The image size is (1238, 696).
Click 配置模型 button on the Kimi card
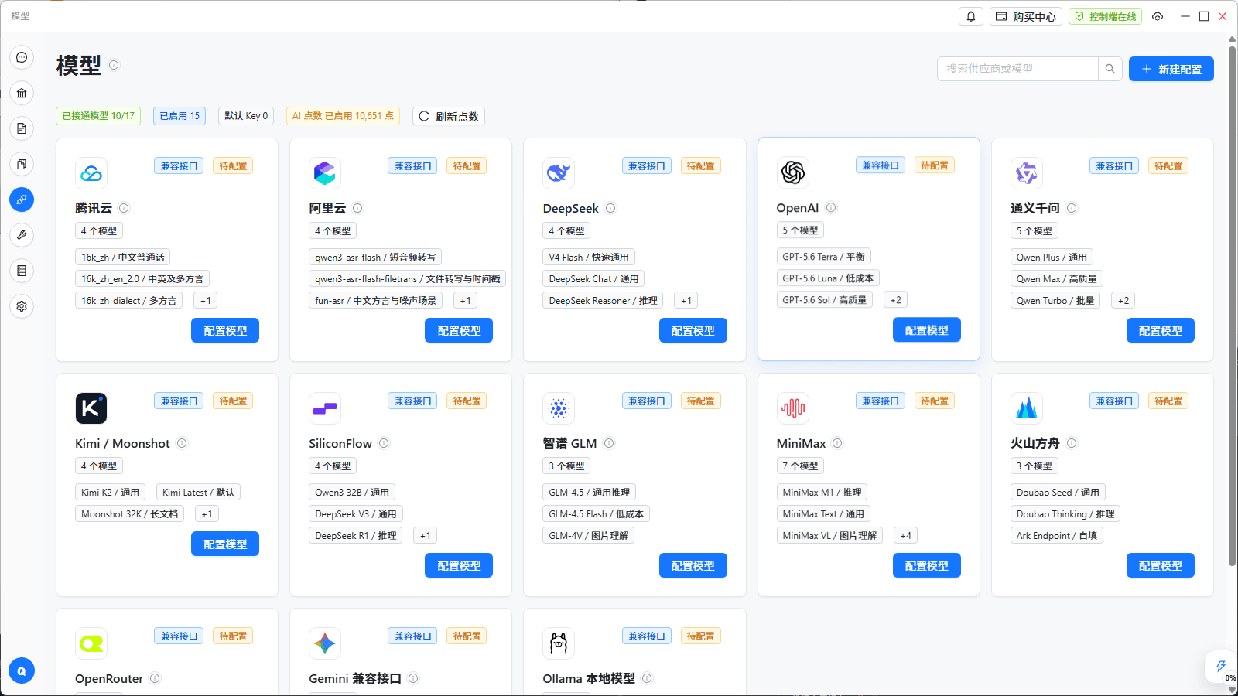pos(225,544)
